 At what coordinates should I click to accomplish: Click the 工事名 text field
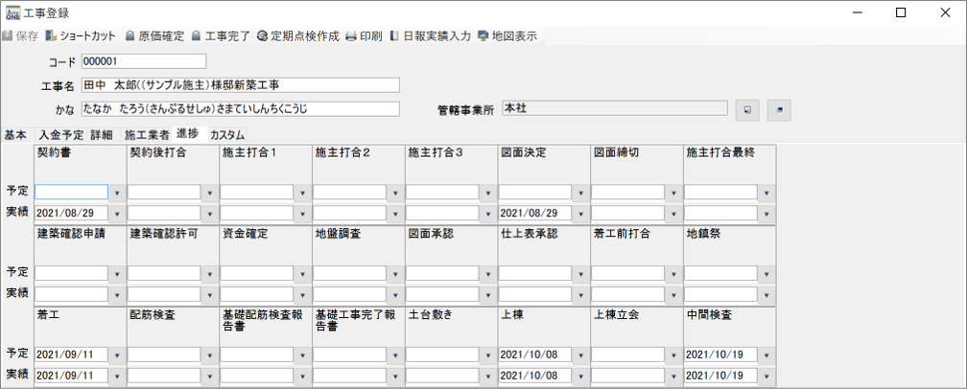tap(241, 85)
